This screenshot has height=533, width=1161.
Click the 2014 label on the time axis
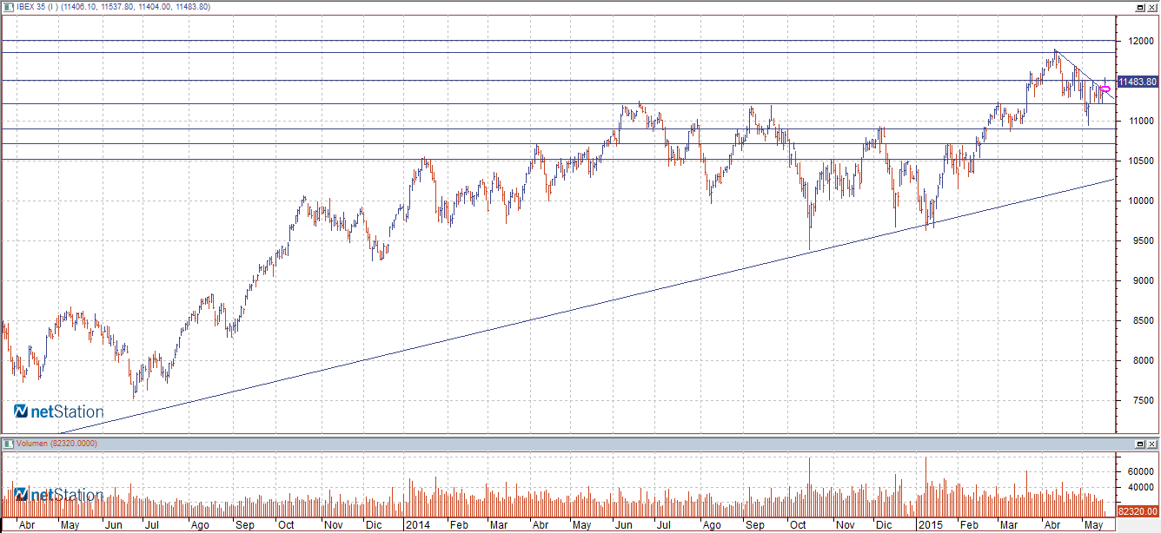pos(418,525)
